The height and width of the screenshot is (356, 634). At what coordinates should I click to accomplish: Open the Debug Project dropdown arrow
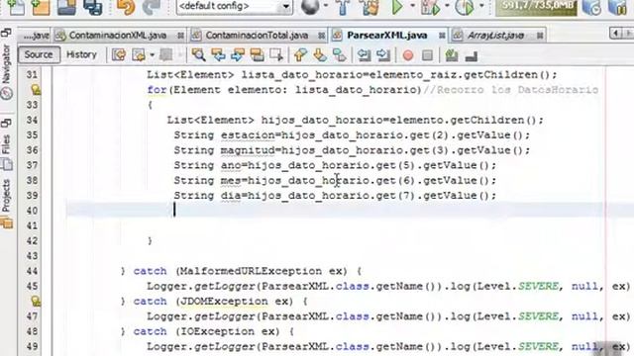pos(447,6)
